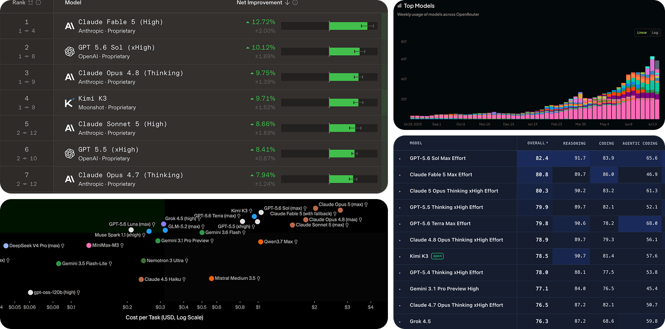Click the lightbulb icon next to DeepSeek V4 Pro (max)
665x329 pixels.
pos(63,246)
